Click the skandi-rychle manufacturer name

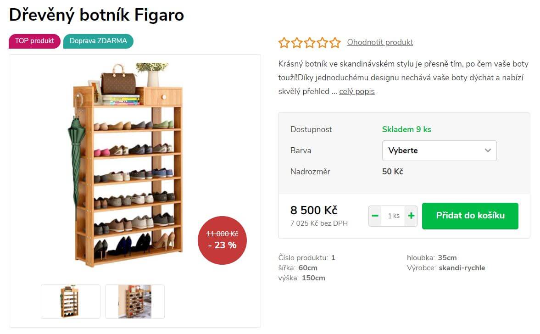click(x=462, y=268)
